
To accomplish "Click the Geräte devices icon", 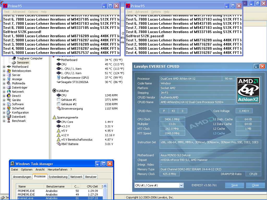I will tap(9, 100).
